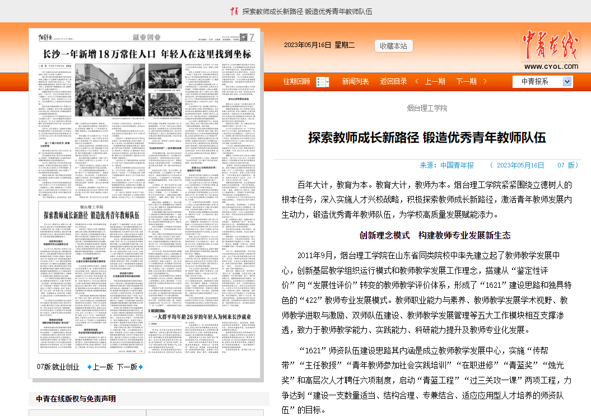Viewport: 591px width, 416px height.
Task: Click the 收藏本站 button
Action: pyautogui.click(x=393, y=46)
